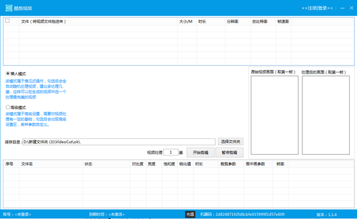The height and width of the screenshot is (219, 357).
Task: Click the 分辨率 column header
Action: point(237,21)
